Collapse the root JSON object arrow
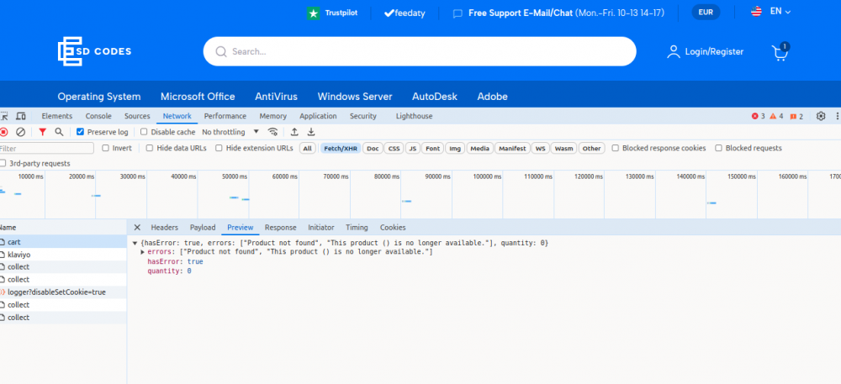The image size is (841, 384). (x=135, y=243)
